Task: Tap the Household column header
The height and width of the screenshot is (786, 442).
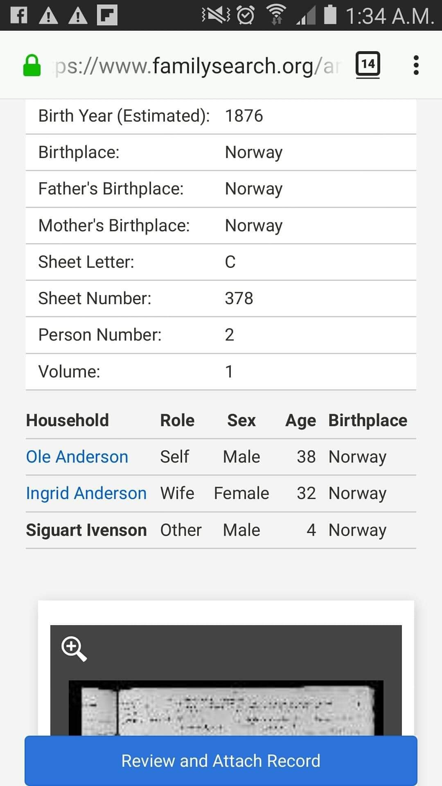Action: click(x=68, y=420)
